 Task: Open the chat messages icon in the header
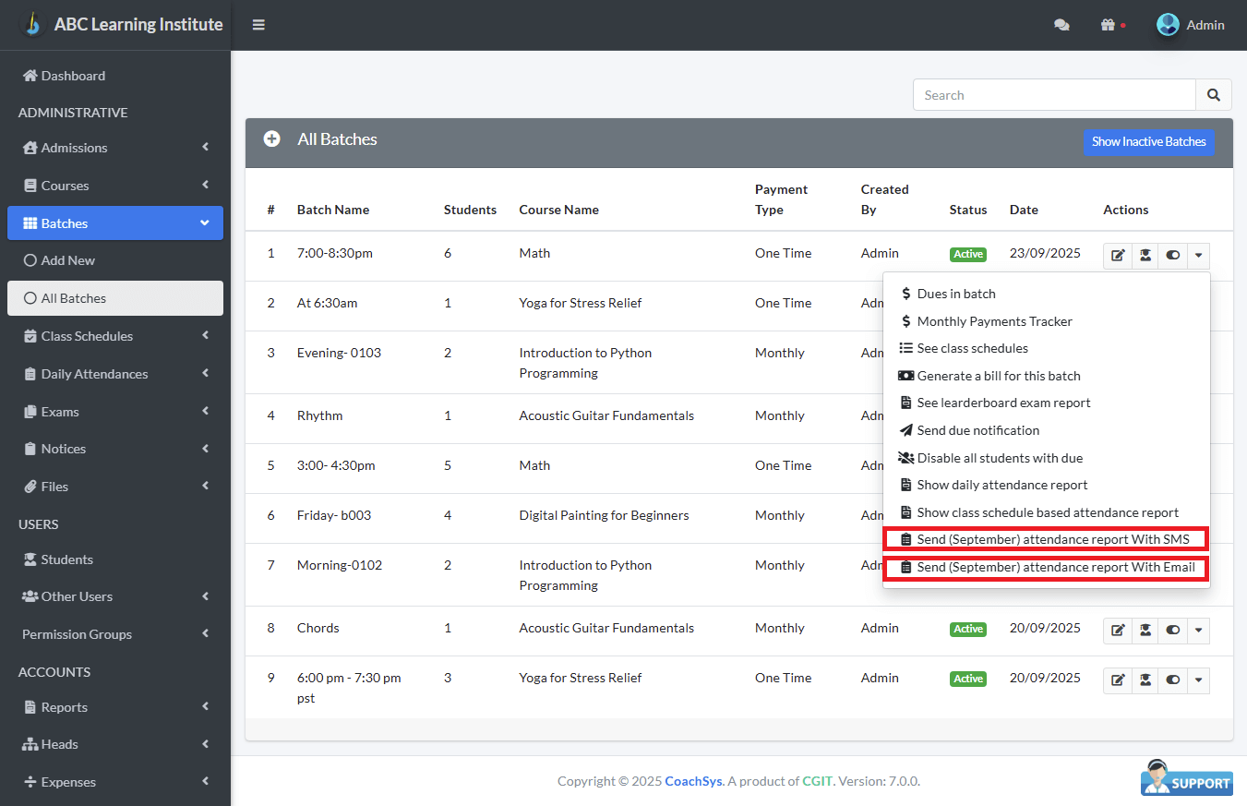point(1061,26)
